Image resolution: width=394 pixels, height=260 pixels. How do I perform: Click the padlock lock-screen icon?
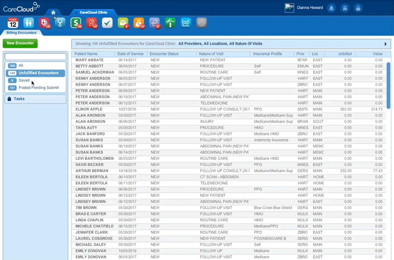[x=358, y=8]
